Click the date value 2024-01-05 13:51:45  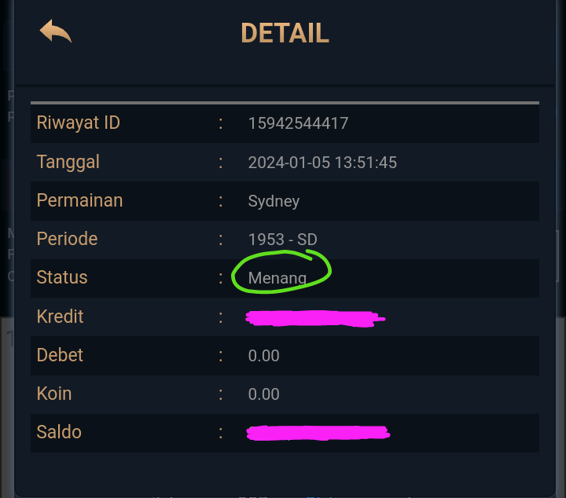tap(322, 163)
